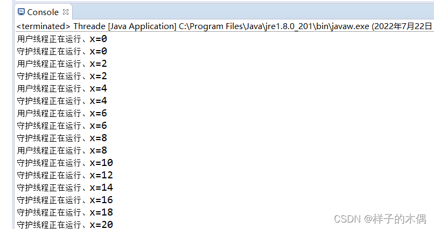Click the line '用户线程正在运行、x=4'

(x=62, y=88)
